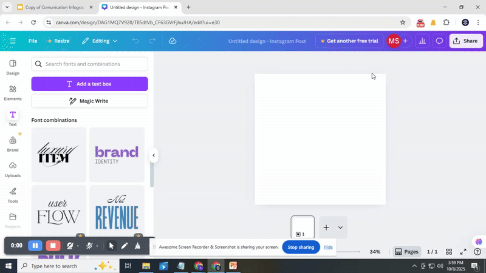Enter fullscreen presentation mode
This screenshot has height=273, width=486.
tap(463, 252)
